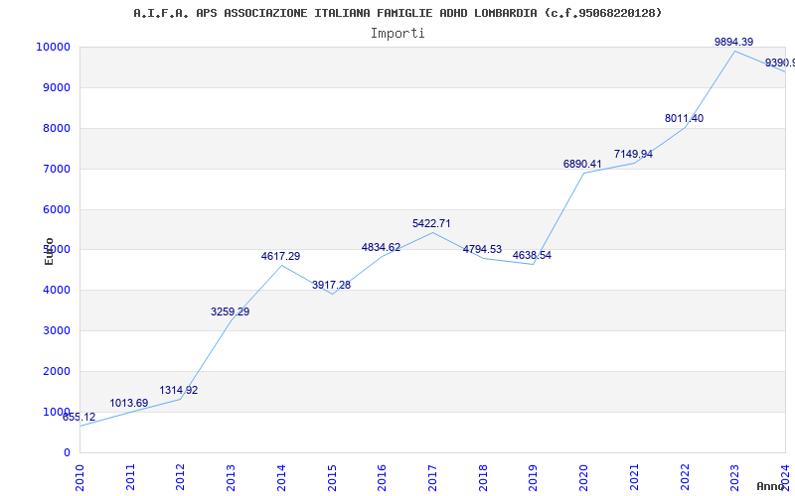Click the y-axis value 9000

point(56,87)
